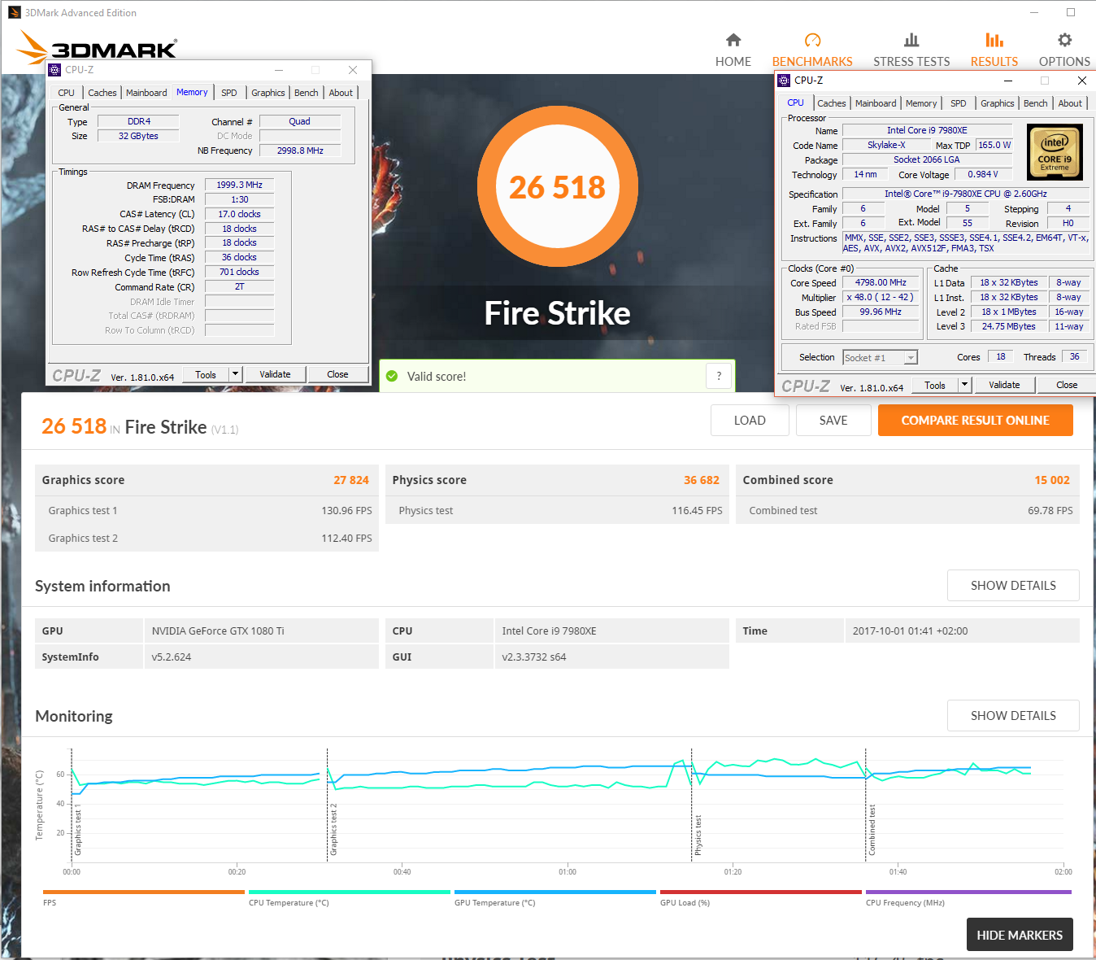The image size is (1096, 960).
Task: Switch to Mainboard tab in left CPU-Z window
Action: coord(146,93)
